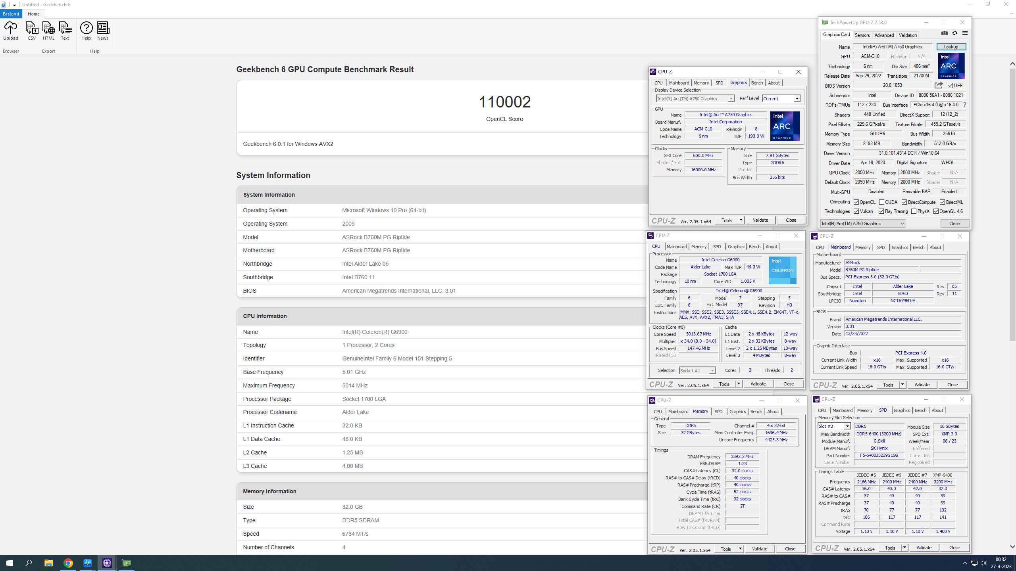Switch to Advanced tab in GPU-Z
This screenshot has width=1016, height=571.
click(x=884, y=35)
